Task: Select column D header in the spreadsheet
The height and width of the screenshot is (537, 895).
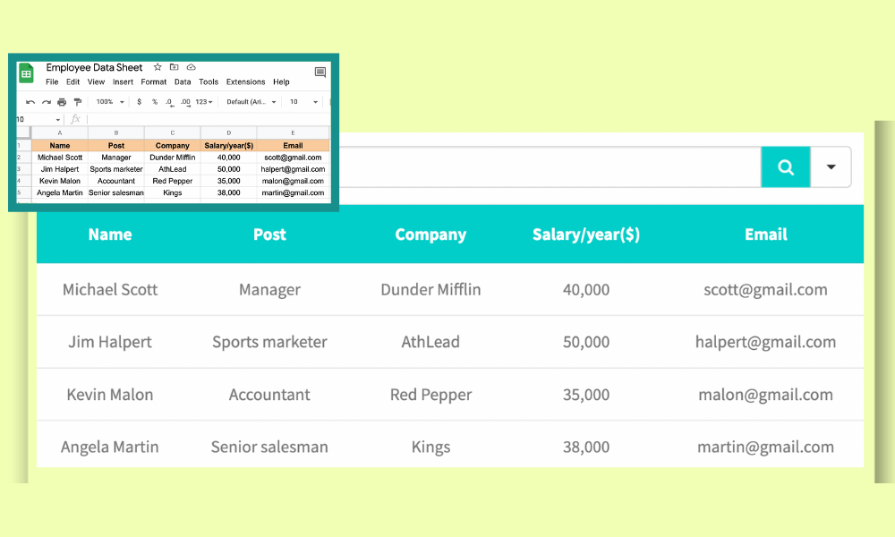Action: [229, 132]
